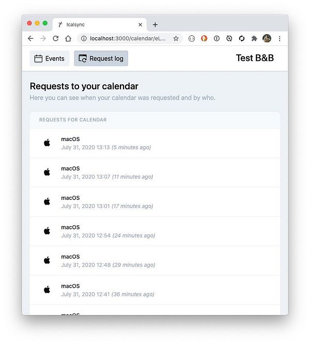
Task: Click the Apple icon on the 12:54 request
Action: [47, 231]
